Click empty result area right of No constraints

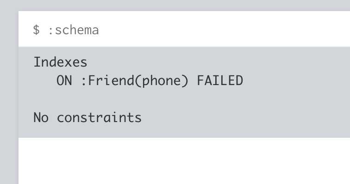(x=246, y=117)
